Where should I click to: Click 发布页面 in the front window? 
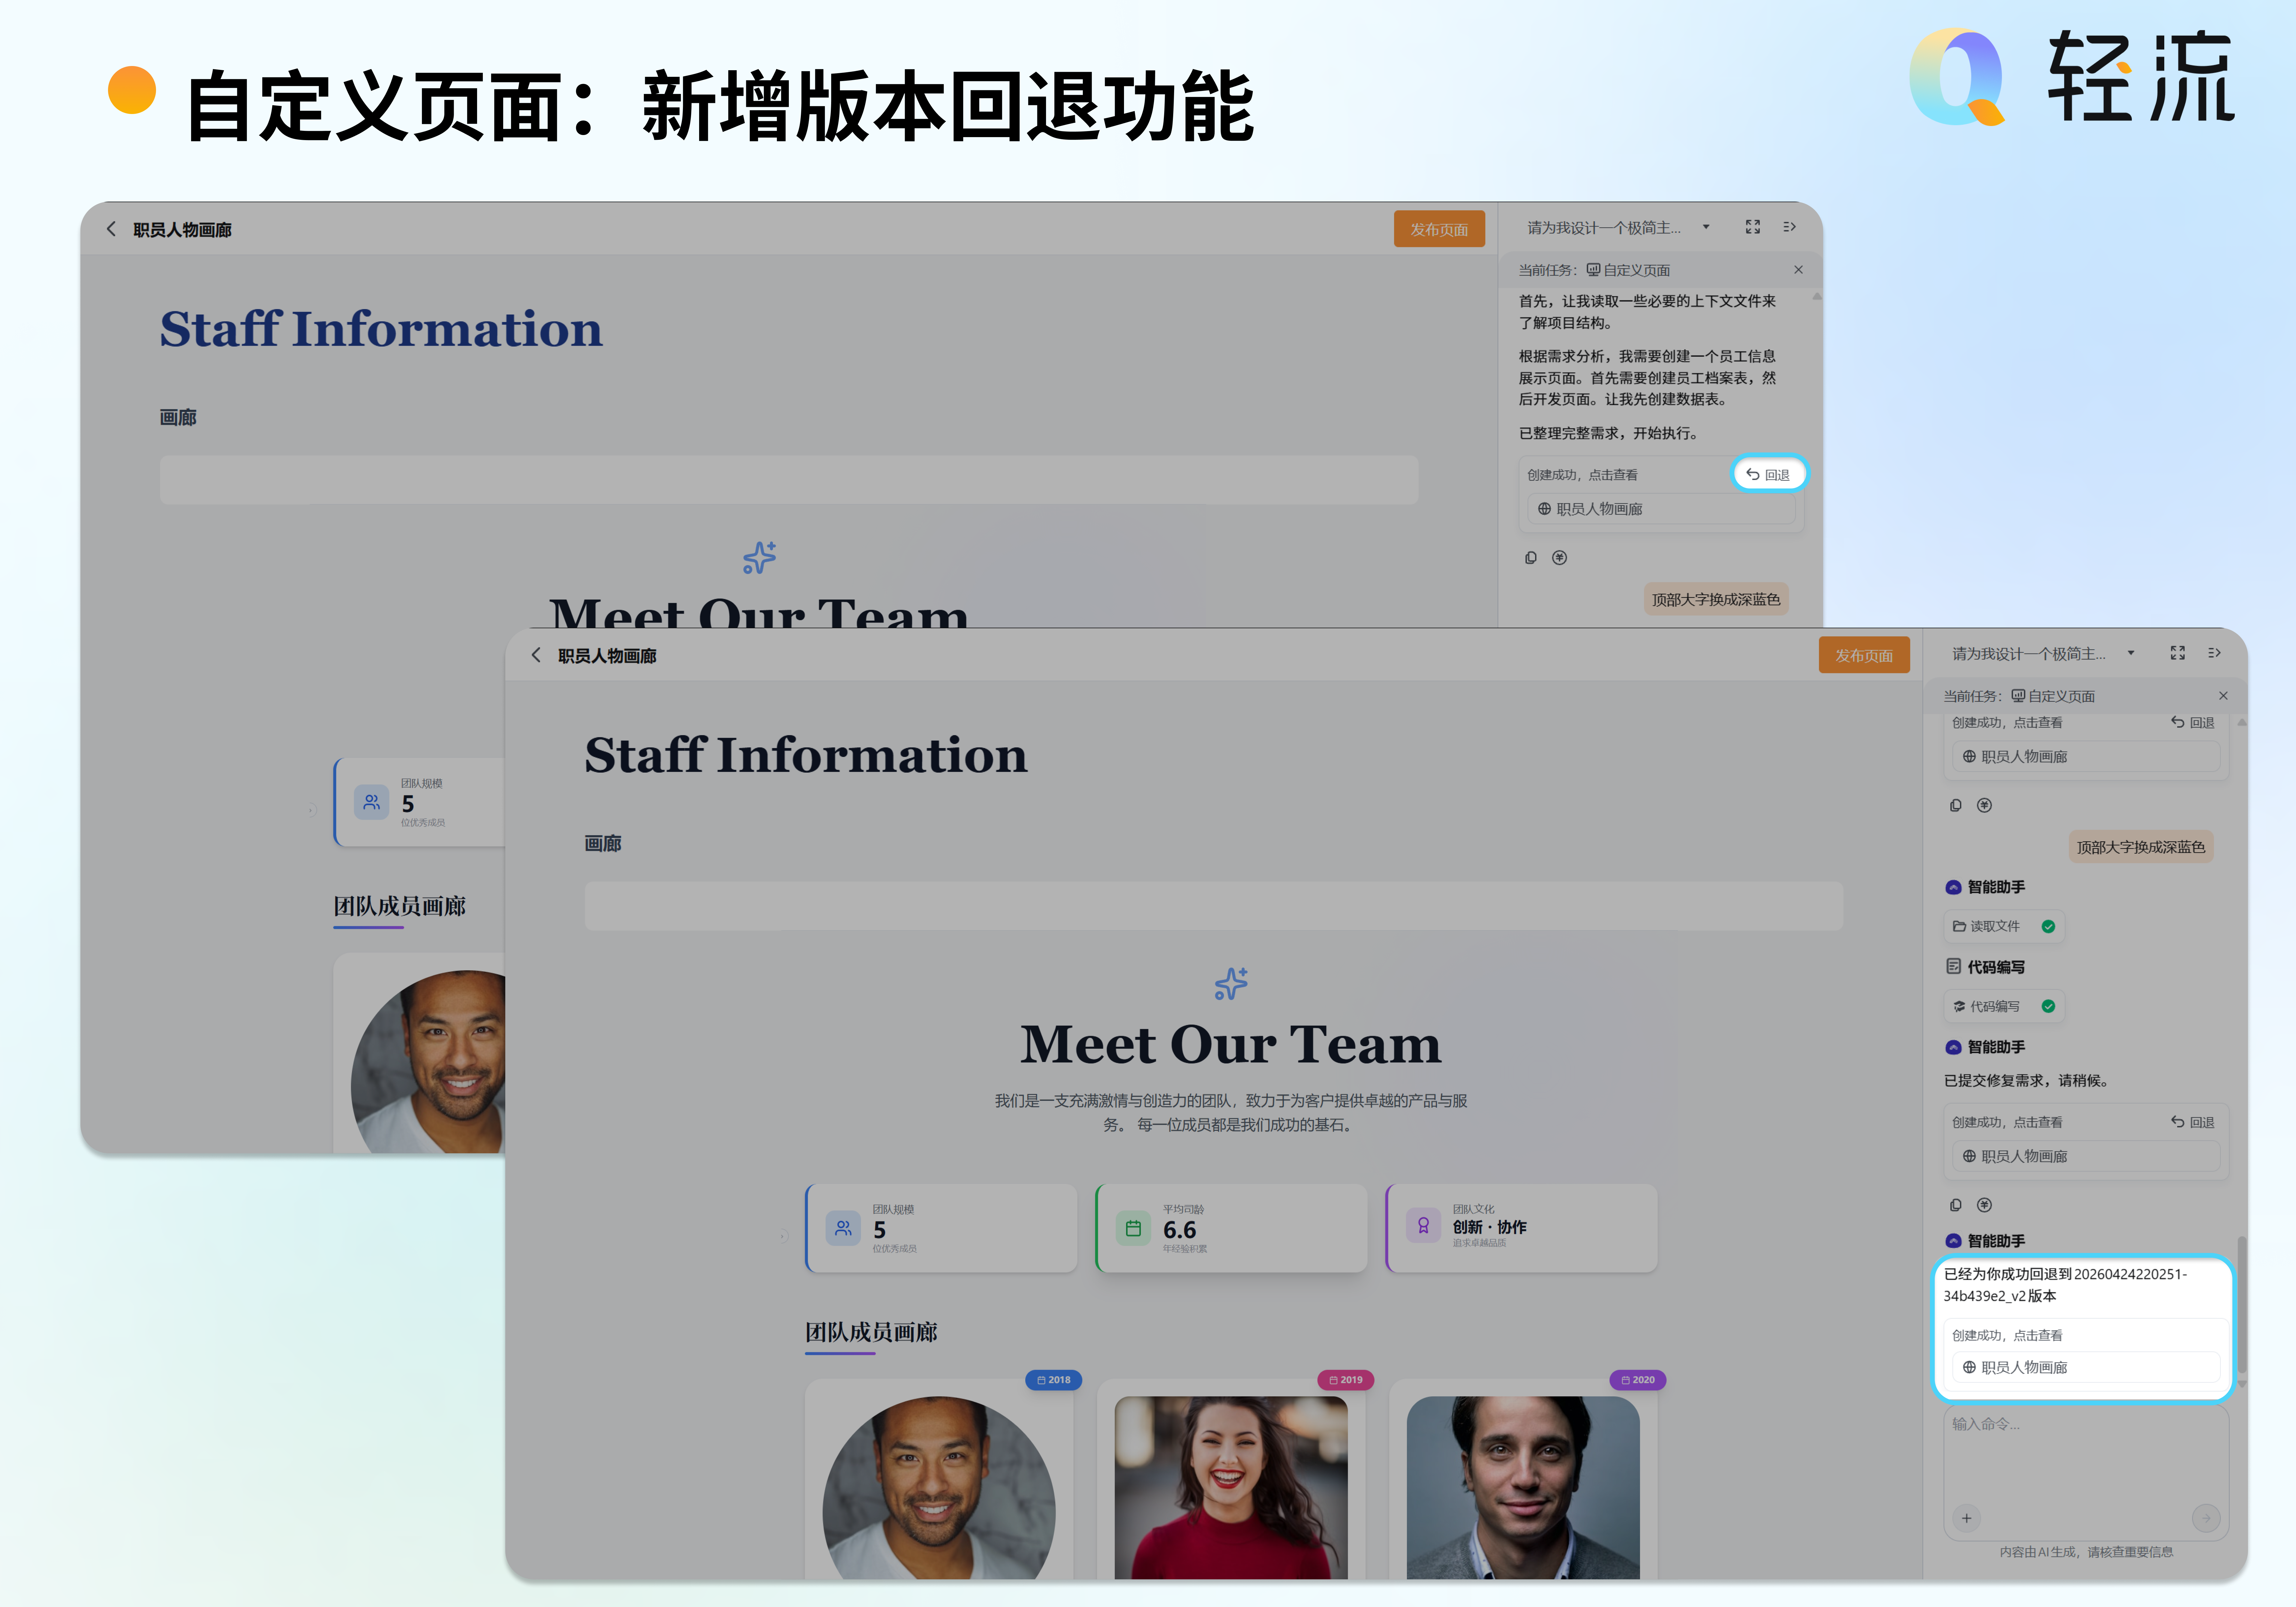(x=1864, y=655)
